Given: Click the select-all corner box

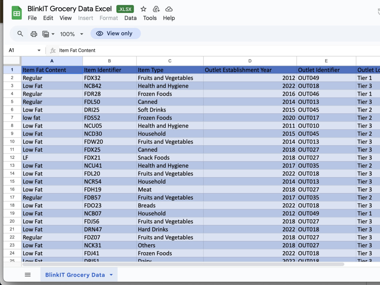Looking at the screenshot, I should click(x=12, y=60).
